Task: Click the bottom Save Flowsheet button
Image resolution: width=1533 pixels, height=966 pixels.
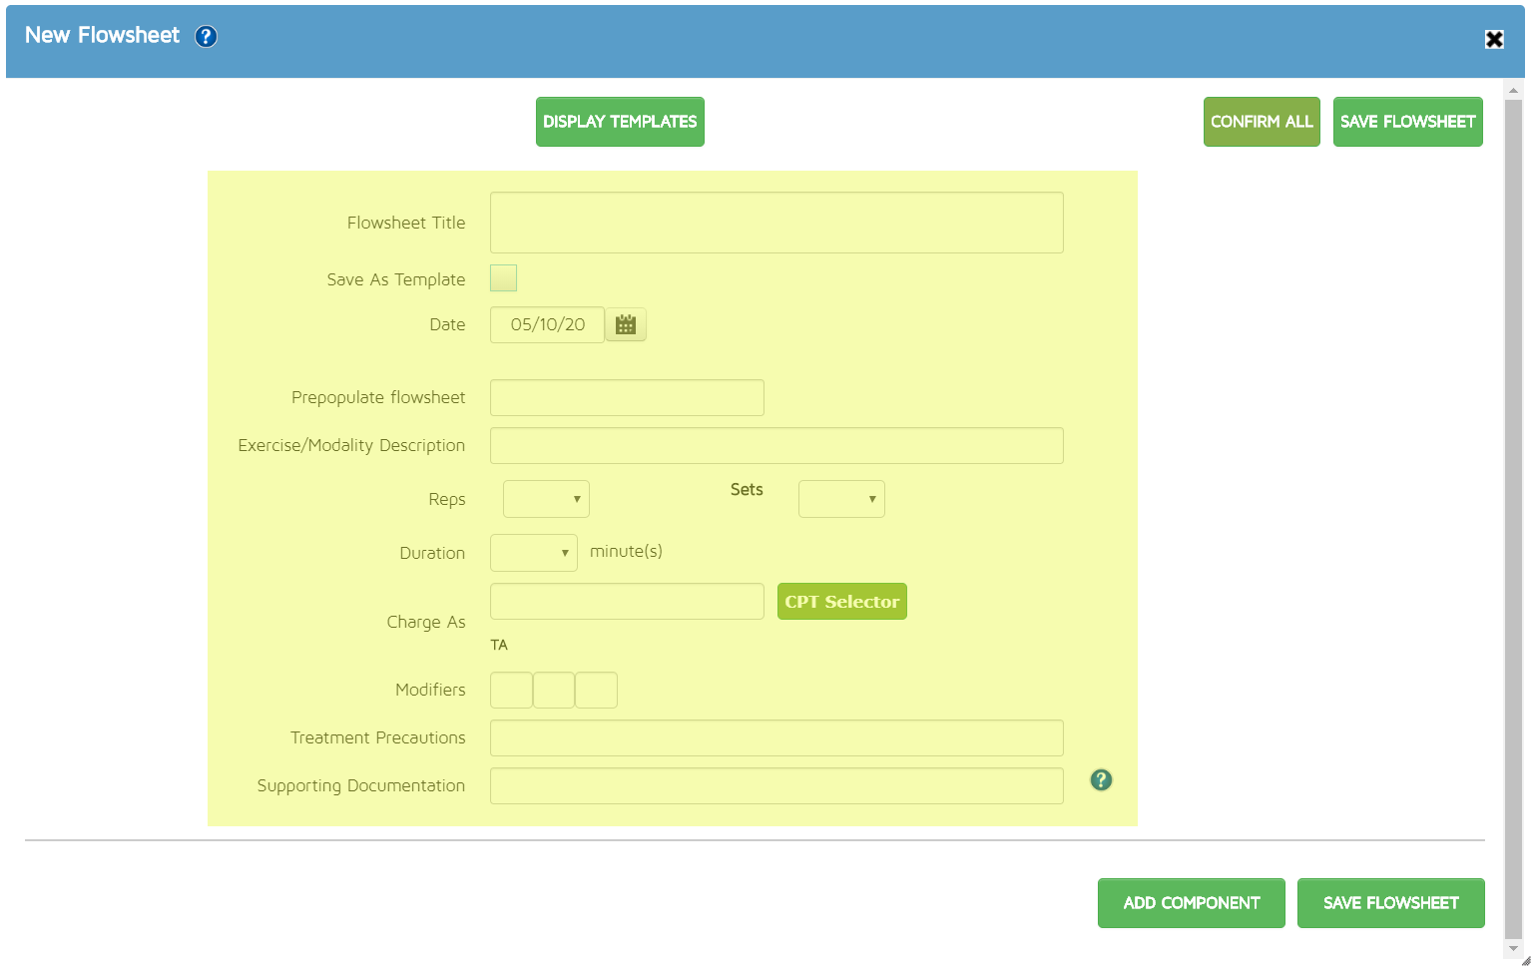Action: 1390,903
